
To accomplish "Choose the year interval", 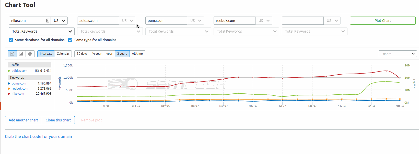I will [109, 54].
